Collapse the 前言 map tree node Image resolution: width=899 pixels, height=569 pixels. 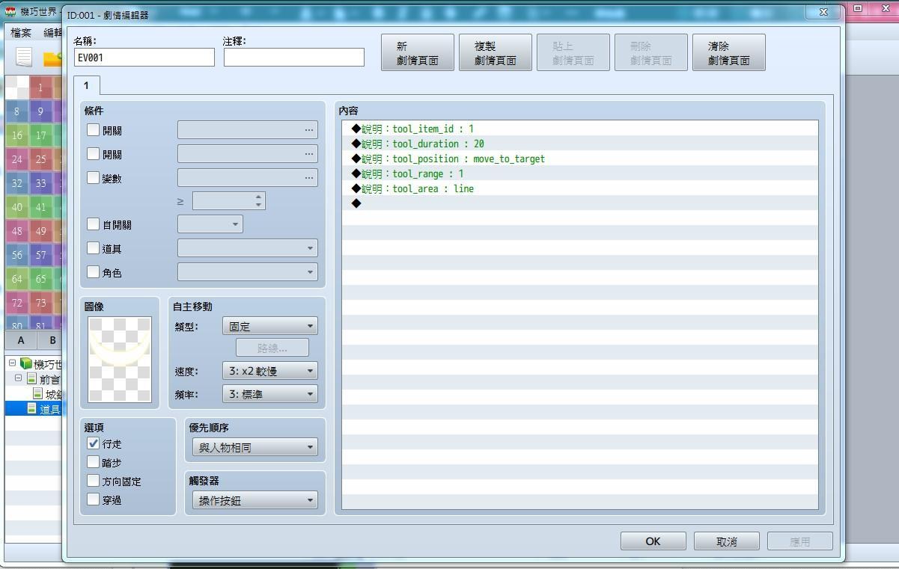[19, 378]
